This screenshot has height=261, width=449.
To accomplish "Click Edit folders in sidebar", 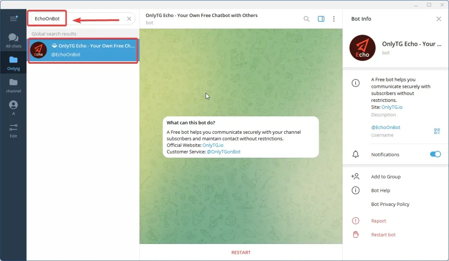I will (x=13, y=130).
